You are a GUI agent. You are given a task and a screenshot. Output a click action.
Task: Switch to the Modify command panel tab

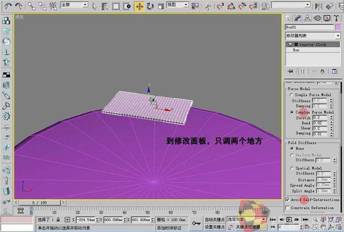point(298,18)
